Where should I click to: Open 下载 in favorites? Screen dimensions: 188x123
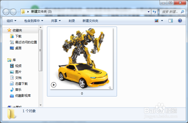[x=18, y=36]
